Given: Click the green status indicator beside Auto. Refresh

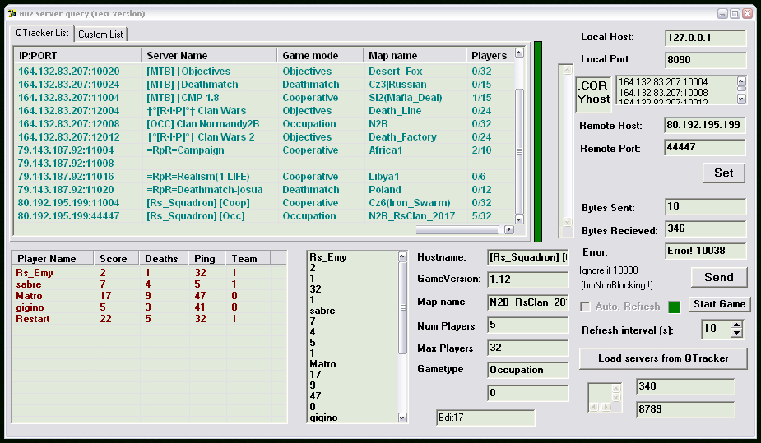Looking at the screenshot, I should pos(675,307).
